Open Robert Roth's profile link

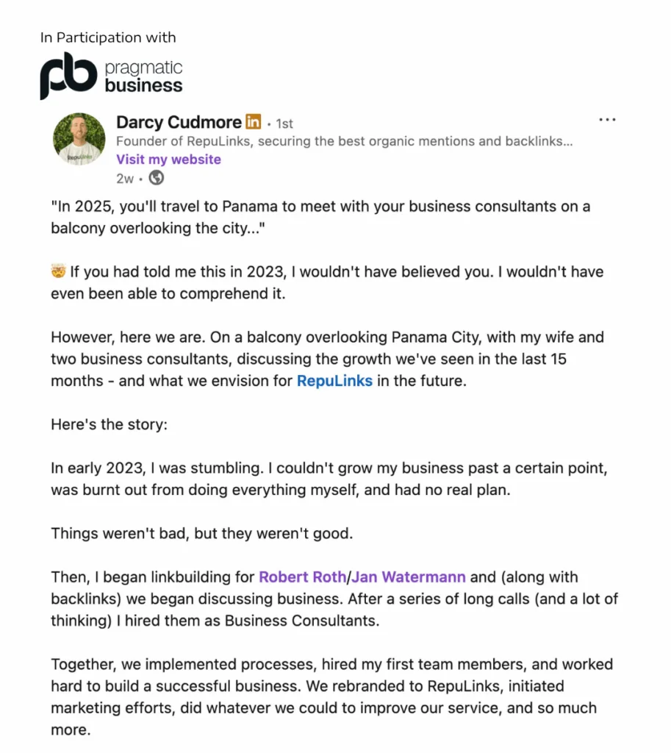302,577
